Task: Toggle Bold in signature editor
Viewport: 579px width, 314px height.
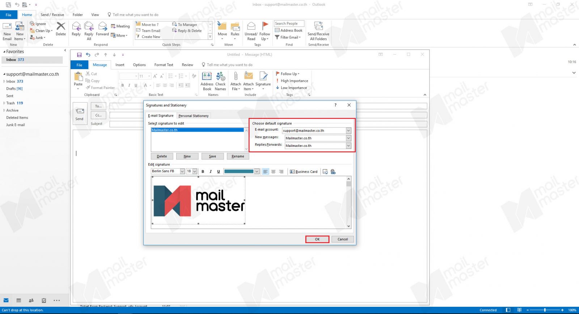Action: click(x=203, y=171)
